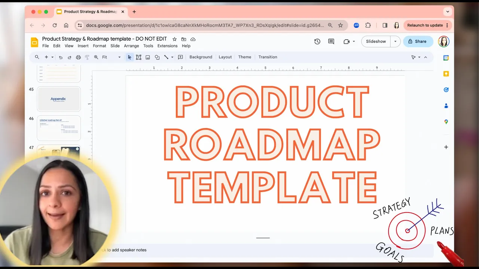Redo the last action

[x=69, y=57]
